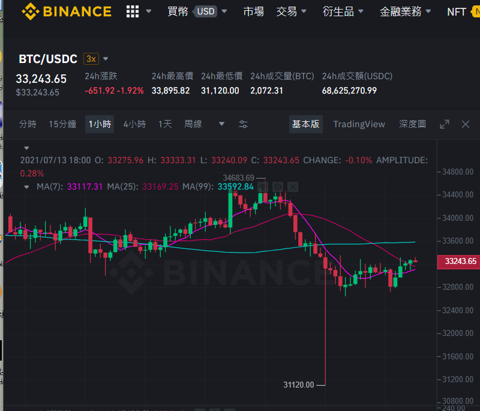Click the 24h最低價 value 31,120.00
Image resolution: width=480 pixels, height=411 pixels.
tap(220, 91)
